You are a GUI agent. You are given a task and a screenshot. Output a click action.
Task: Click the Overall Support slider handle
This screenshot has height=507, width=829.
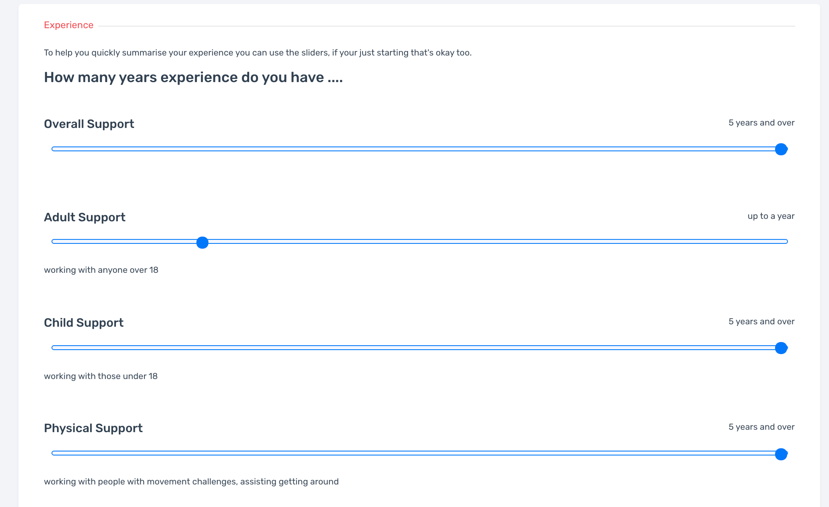point(781,149)
